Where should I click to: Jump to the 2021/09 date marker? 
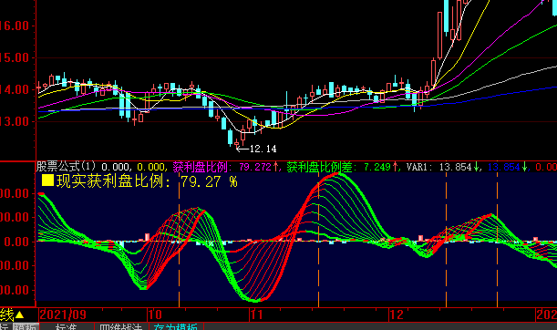tap(63, 315)
